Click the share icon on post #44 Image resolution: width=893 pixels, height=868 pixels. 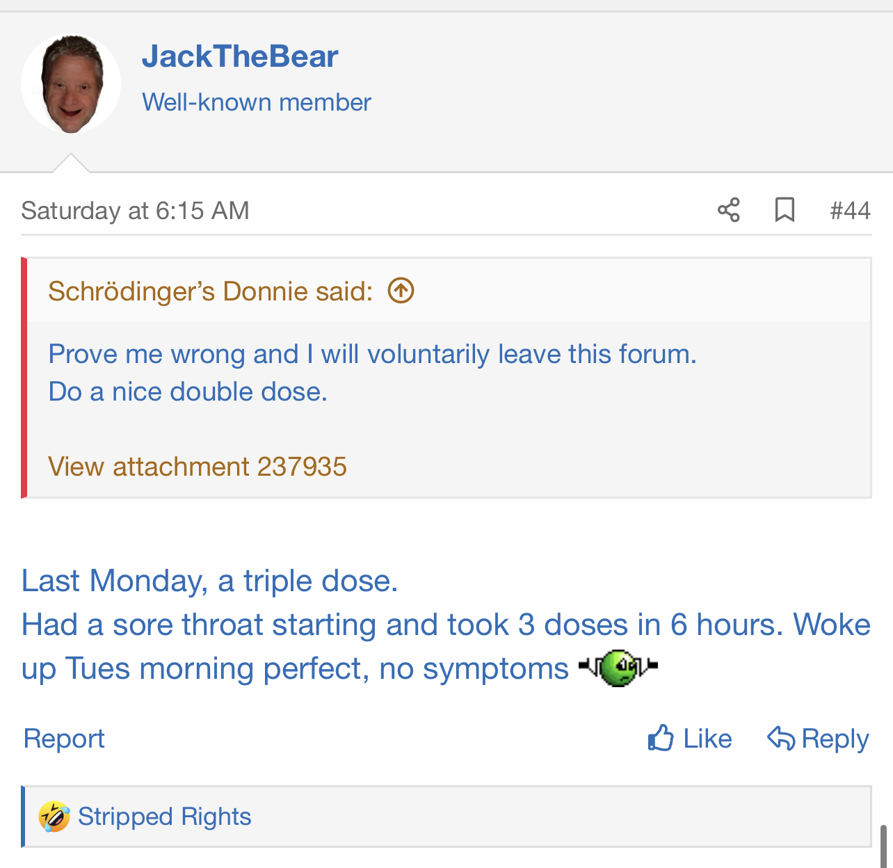click(x=728, y=209)
